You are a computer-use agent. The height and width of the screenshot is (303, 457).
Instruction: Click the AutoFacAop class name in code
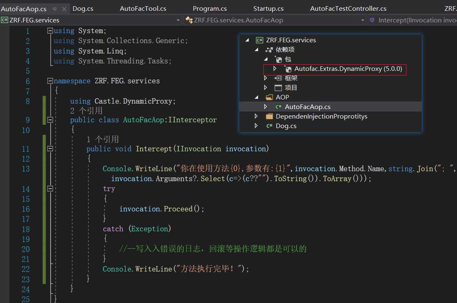click(143, 120)
